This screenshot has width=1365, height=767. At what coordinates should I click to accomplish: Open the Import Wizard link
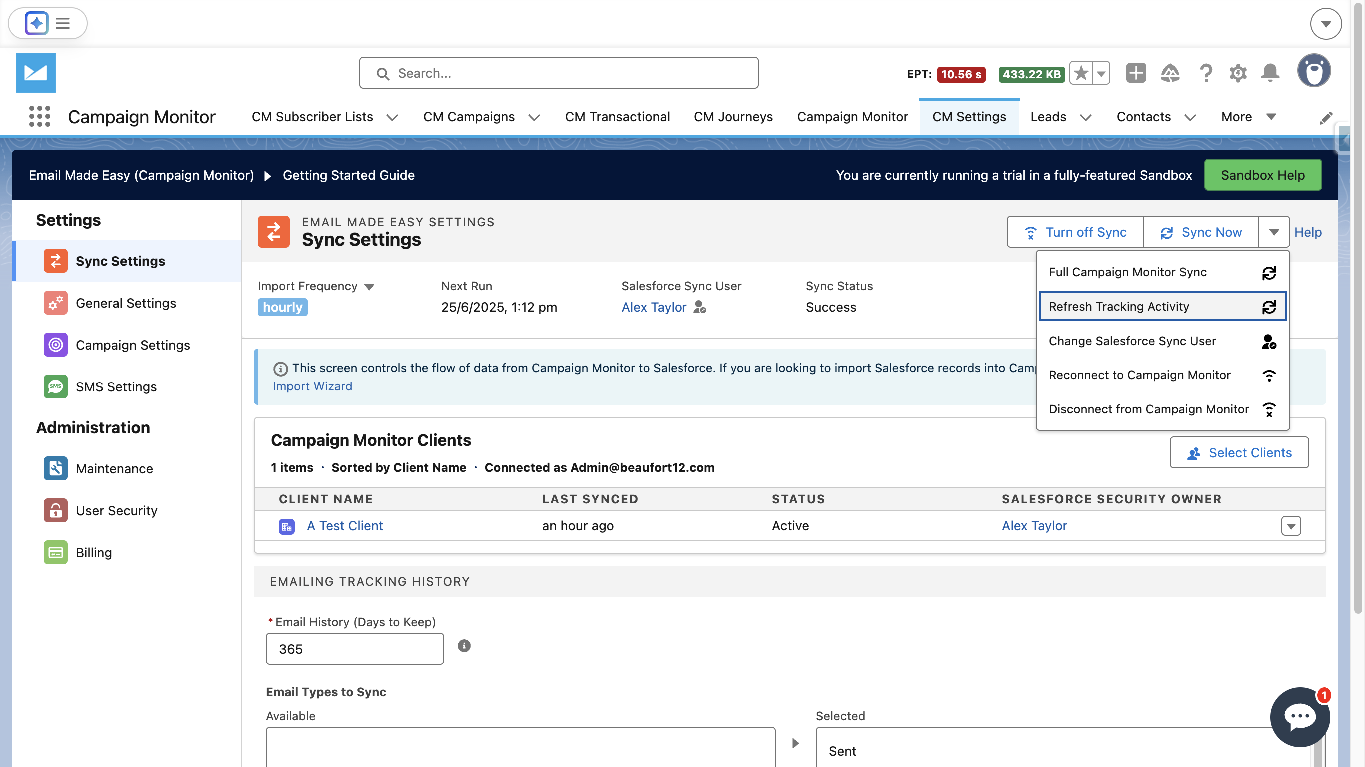click(312, 386)
